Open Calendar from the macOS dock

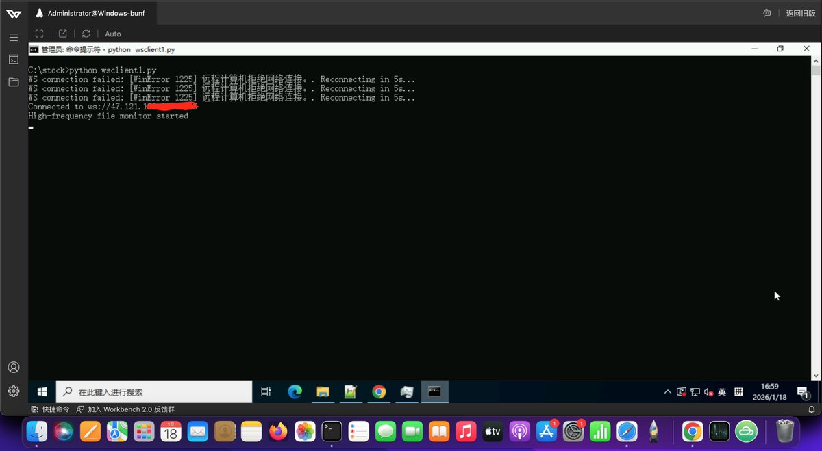(171, 431)
